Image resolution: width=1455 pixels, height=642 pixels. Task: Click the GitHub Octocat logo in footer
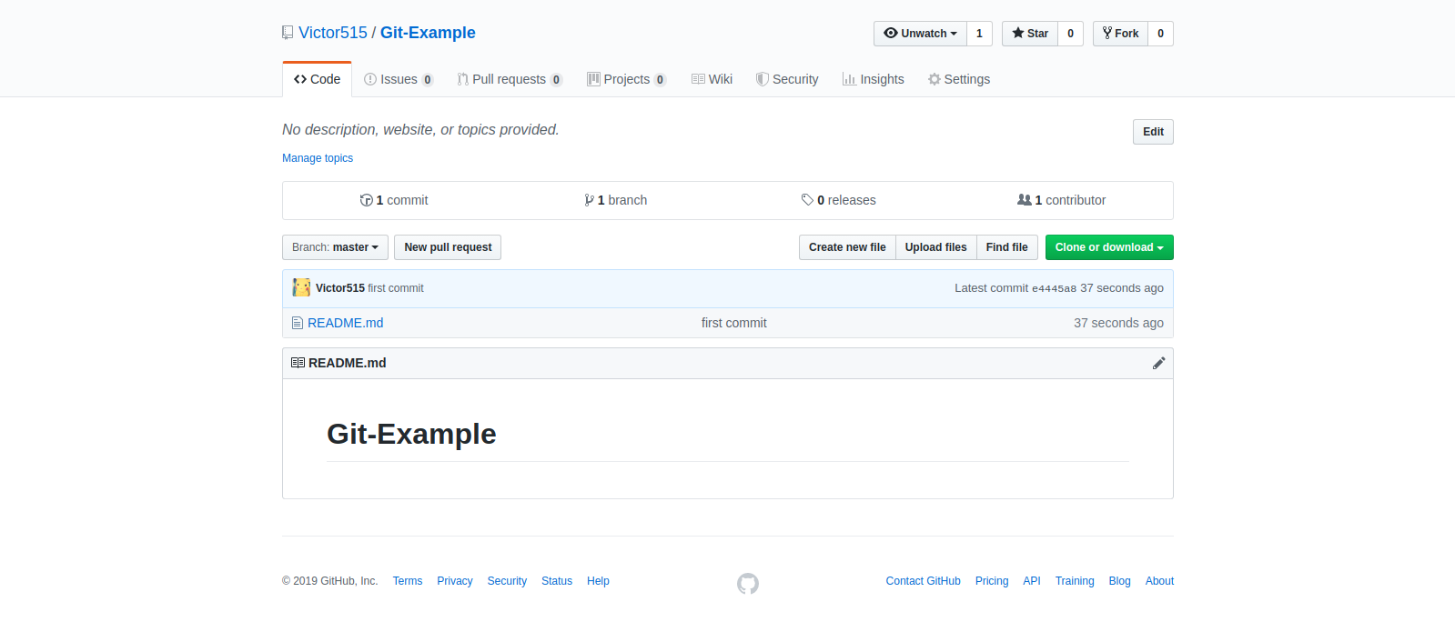(748, 583)
